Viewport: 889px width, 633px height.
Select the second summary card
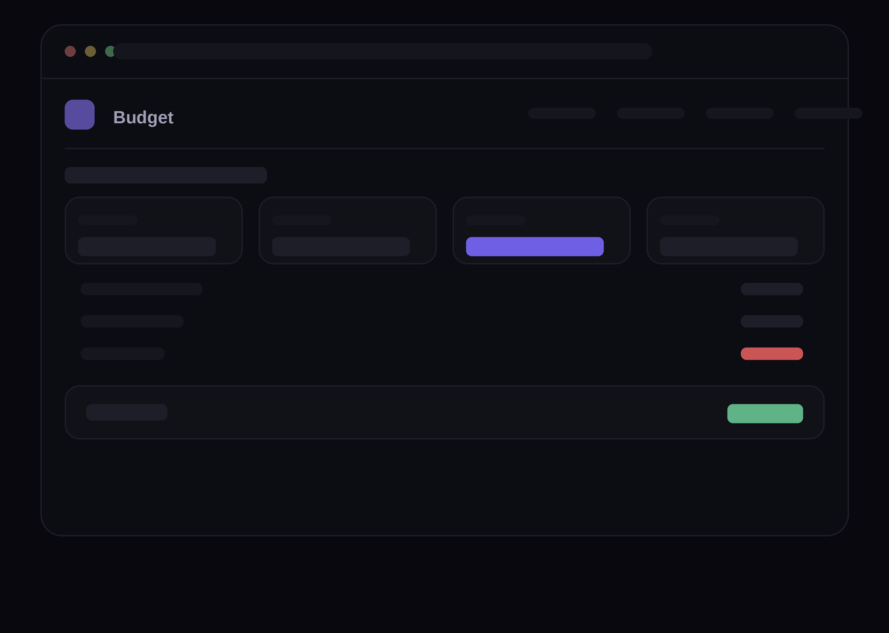point(348,230)
